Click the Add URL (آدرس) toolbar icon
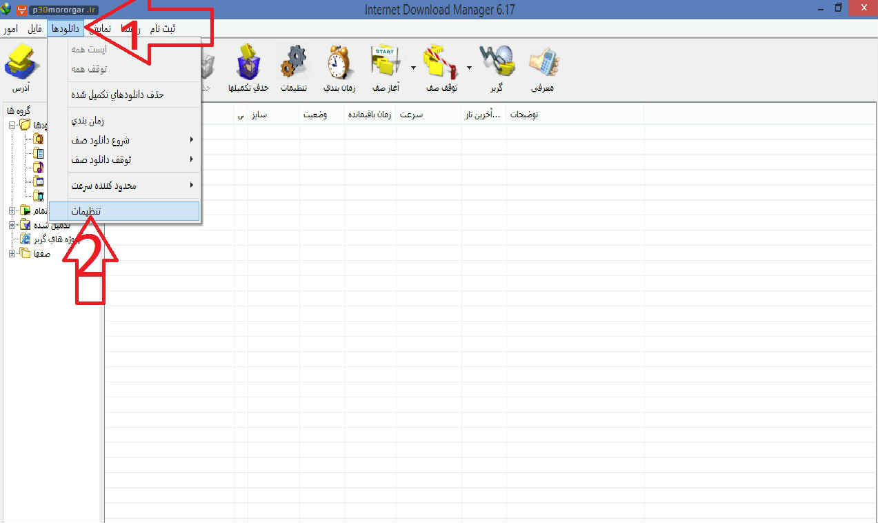Viewport: 878px width, 523px height. [x=22, y=61]
